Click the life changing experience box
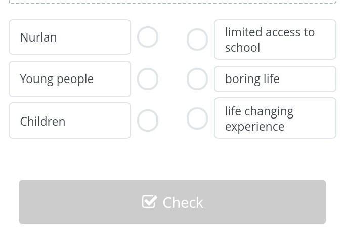 275,118
